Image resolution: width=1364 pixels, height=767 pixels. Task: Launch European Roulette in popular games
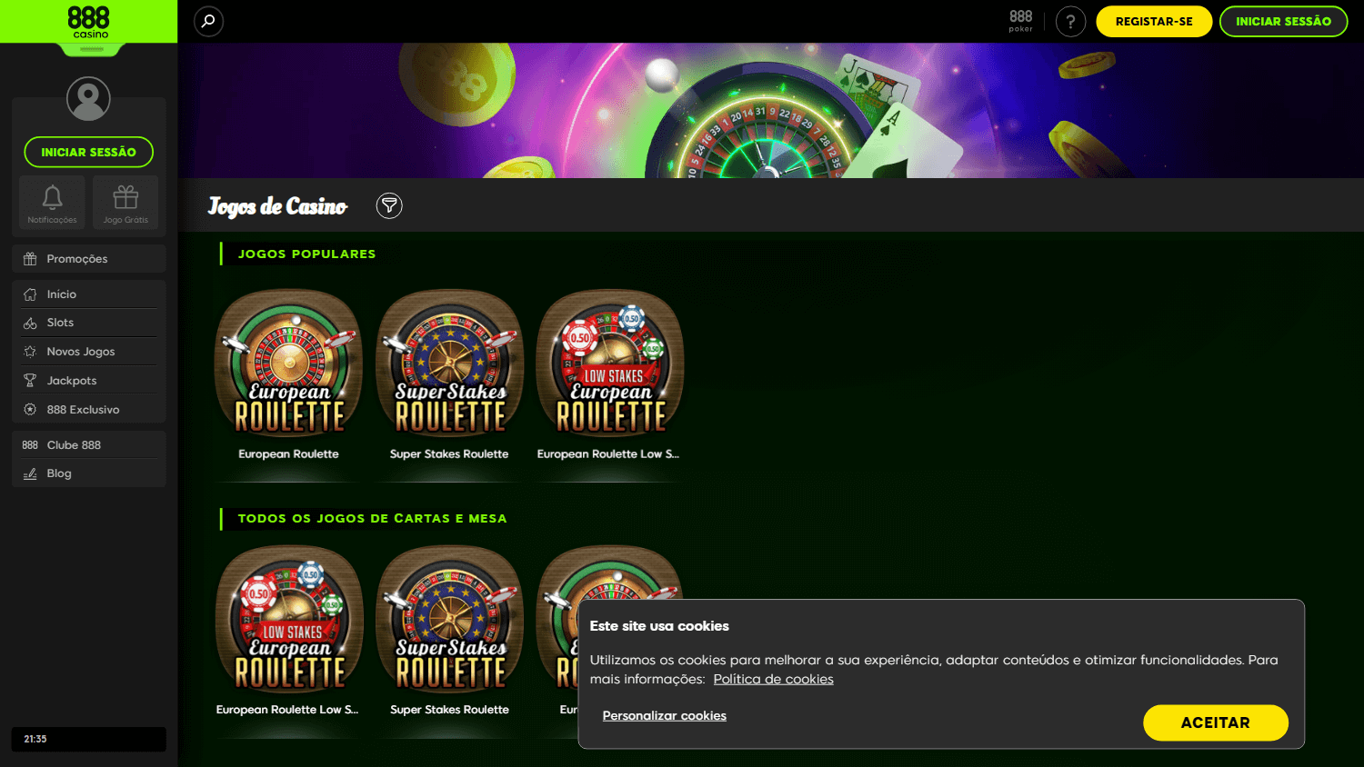click(289, 364)
